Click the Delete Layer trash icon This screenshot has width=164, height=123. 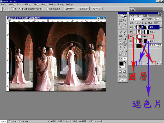(x=157, y=63)
